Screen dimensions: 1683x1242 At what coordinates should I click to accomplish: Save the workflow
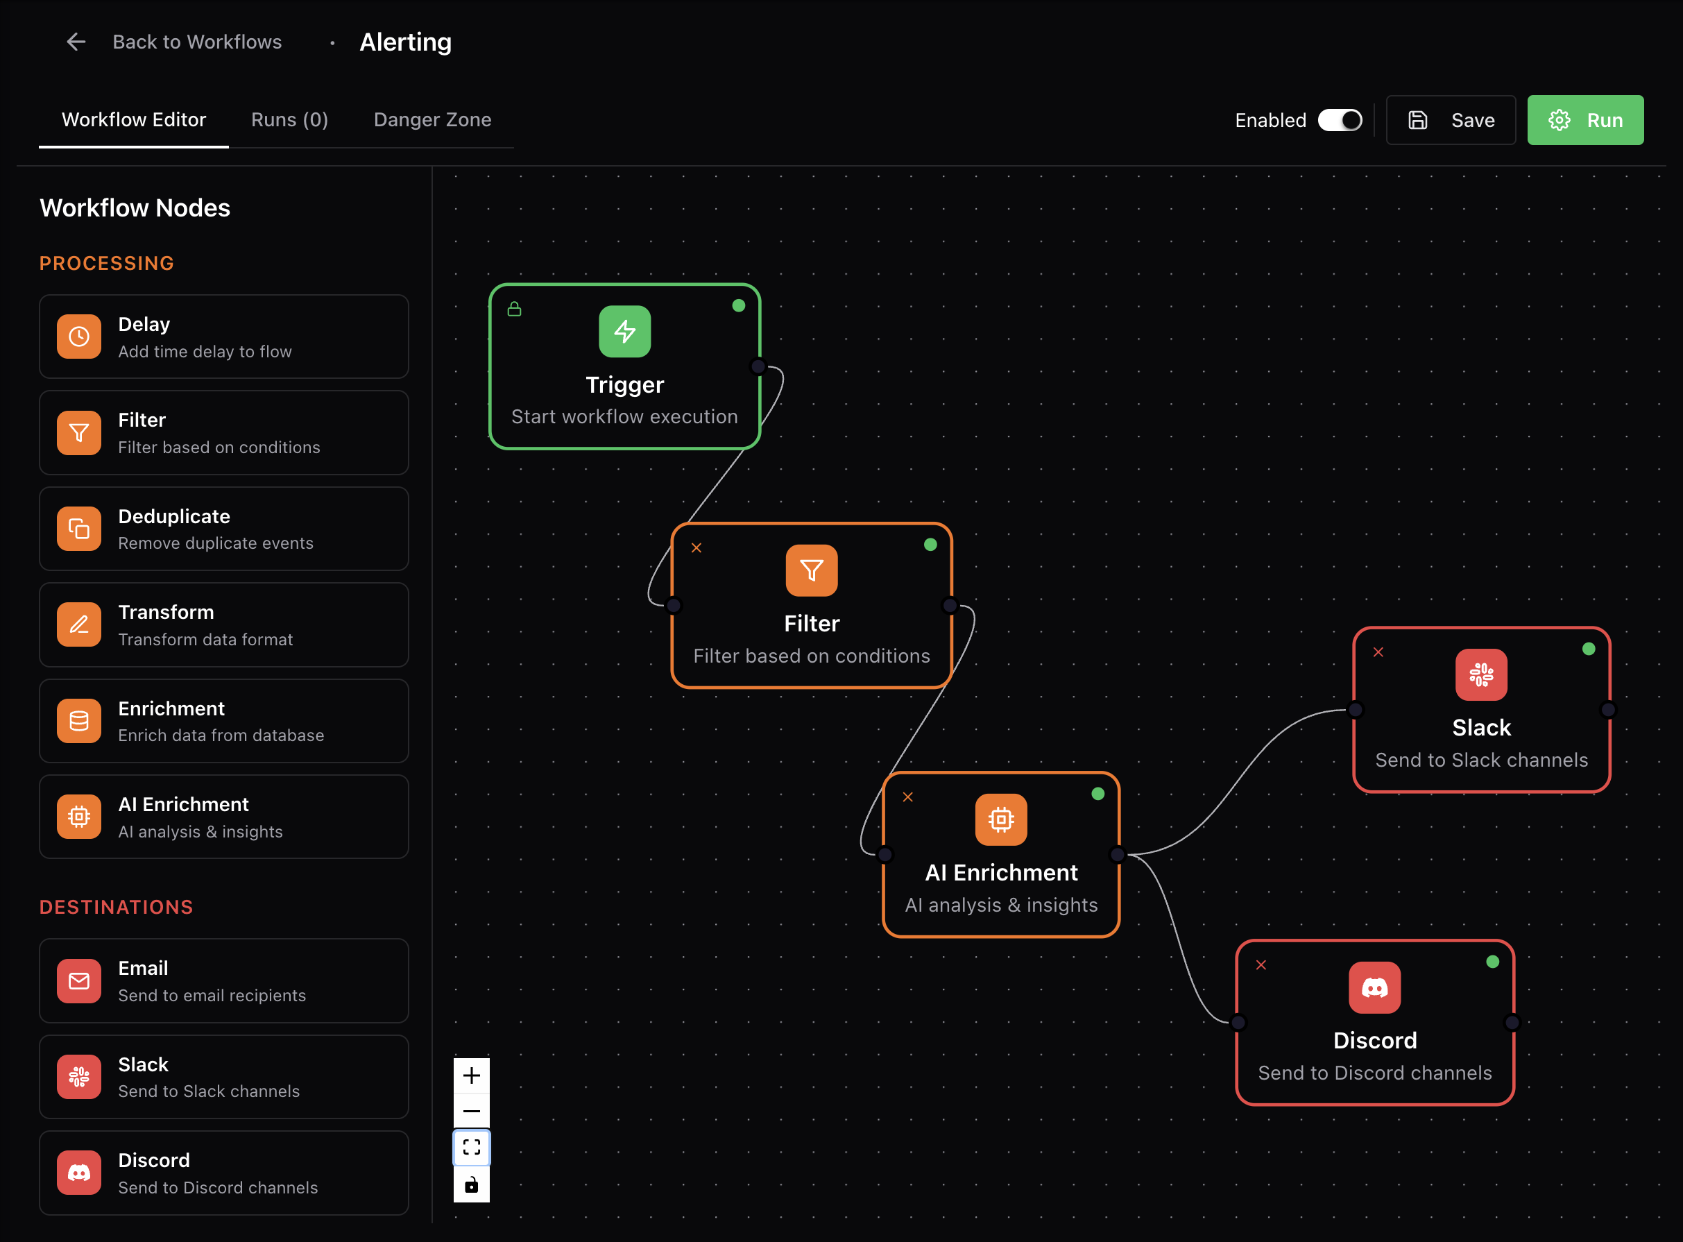[x=1451, y=120]
